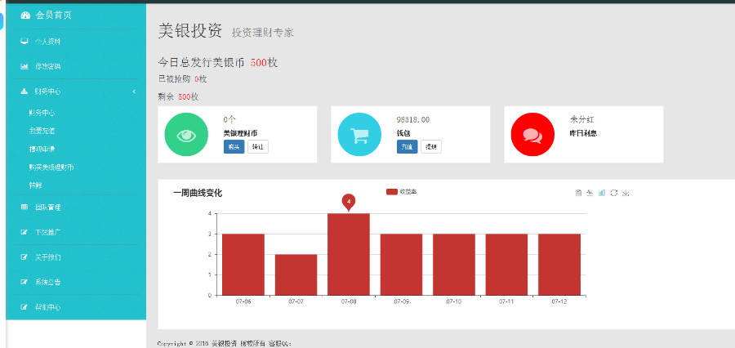
Task: Click the 转让 button
Action: click(x=257, y=147)
